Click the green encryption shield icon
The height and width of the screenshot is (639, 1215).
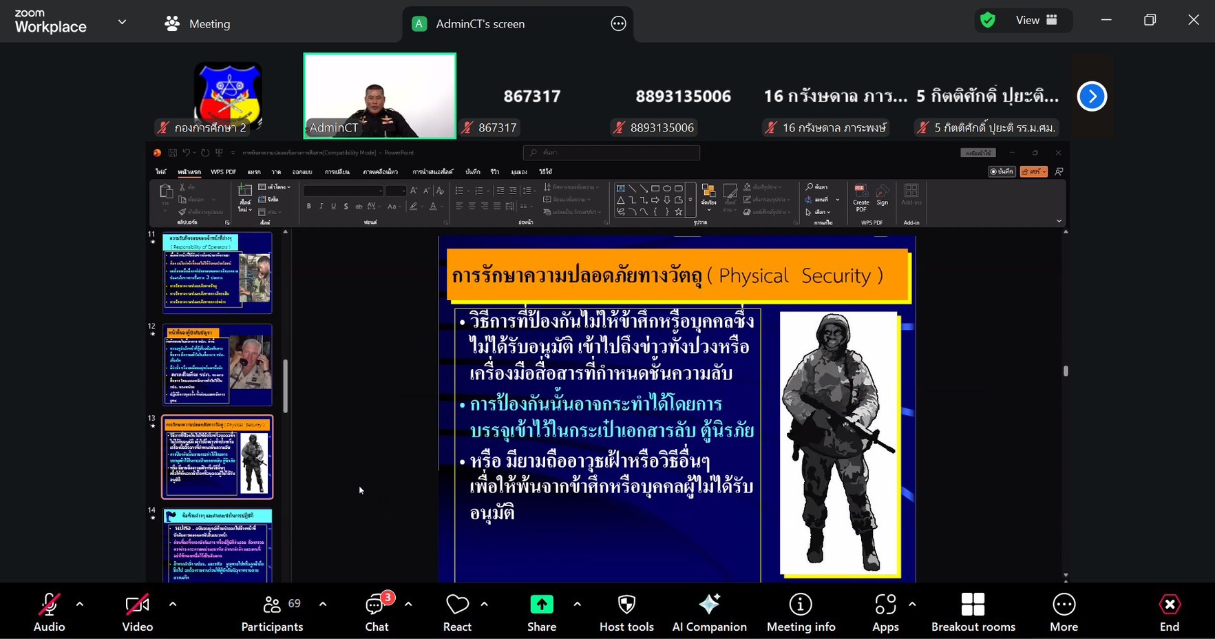coord(988,21)
